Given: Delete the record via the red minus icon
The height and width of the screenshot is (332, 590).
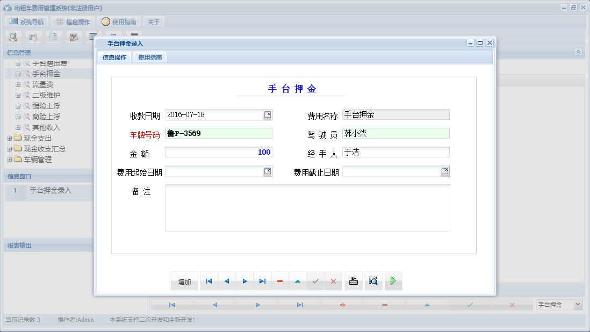Looking at the screenshot, I should pos(280,280).
